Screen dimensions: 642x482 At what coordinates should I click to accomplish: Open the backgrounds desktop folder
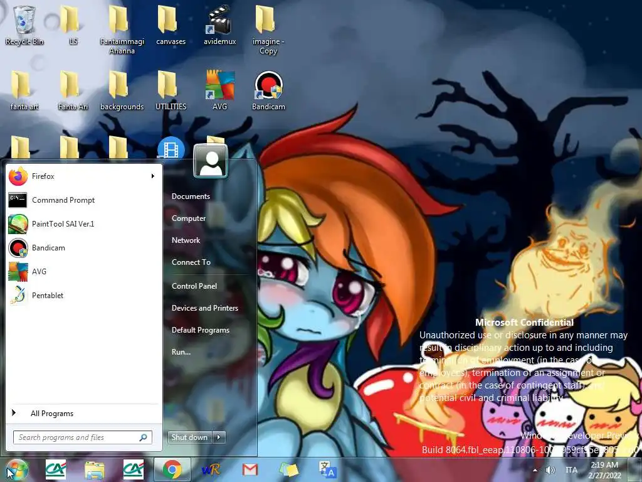pos(122,90)
